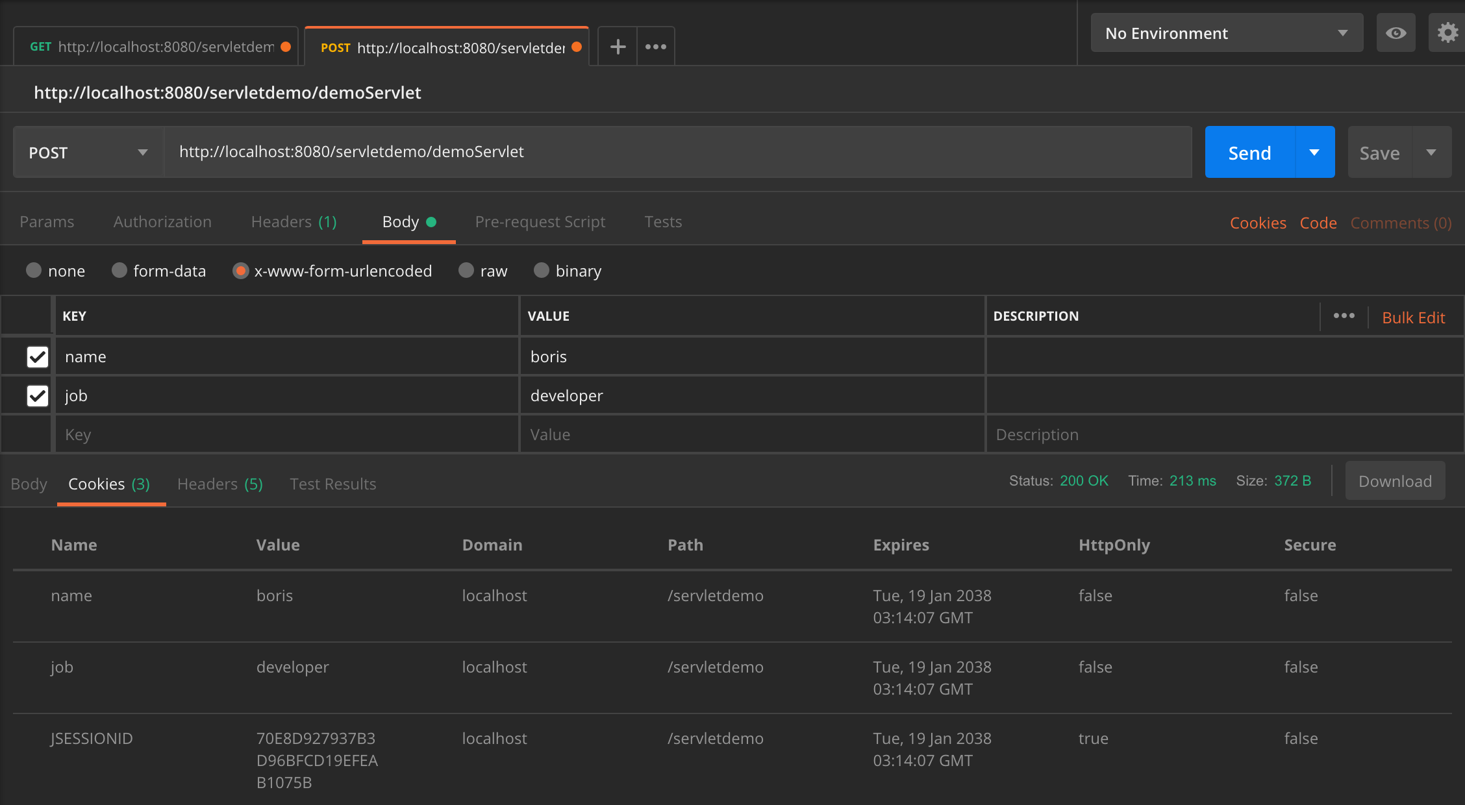Click the three-dot column options icon
The width and height of the screenshot is (1465, 805).
(x=1344, y=316)
